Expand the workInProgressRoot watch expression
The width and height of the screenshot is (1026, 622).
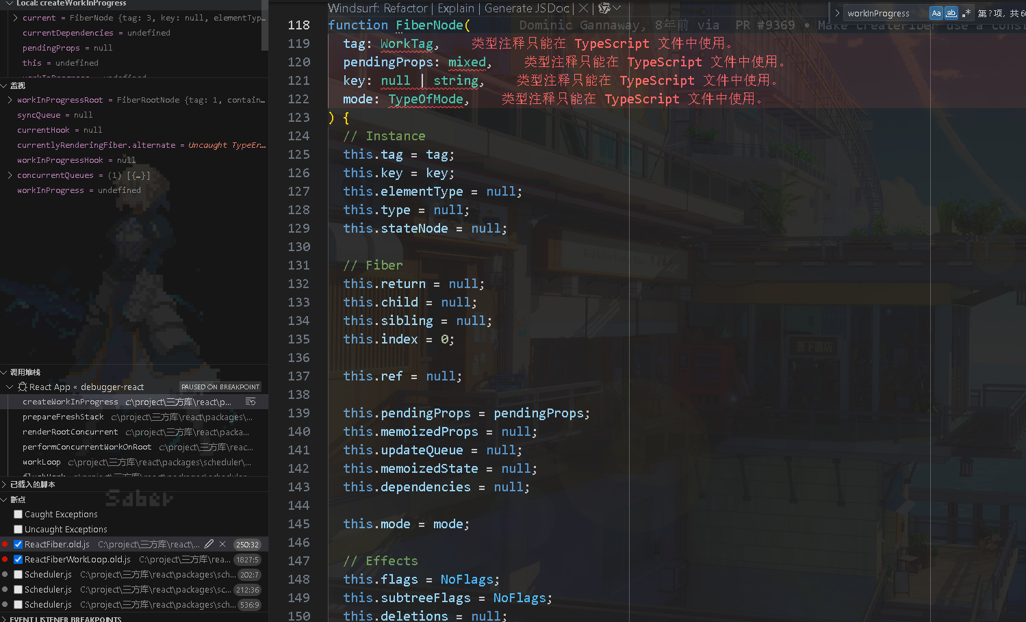pos(10,100)
